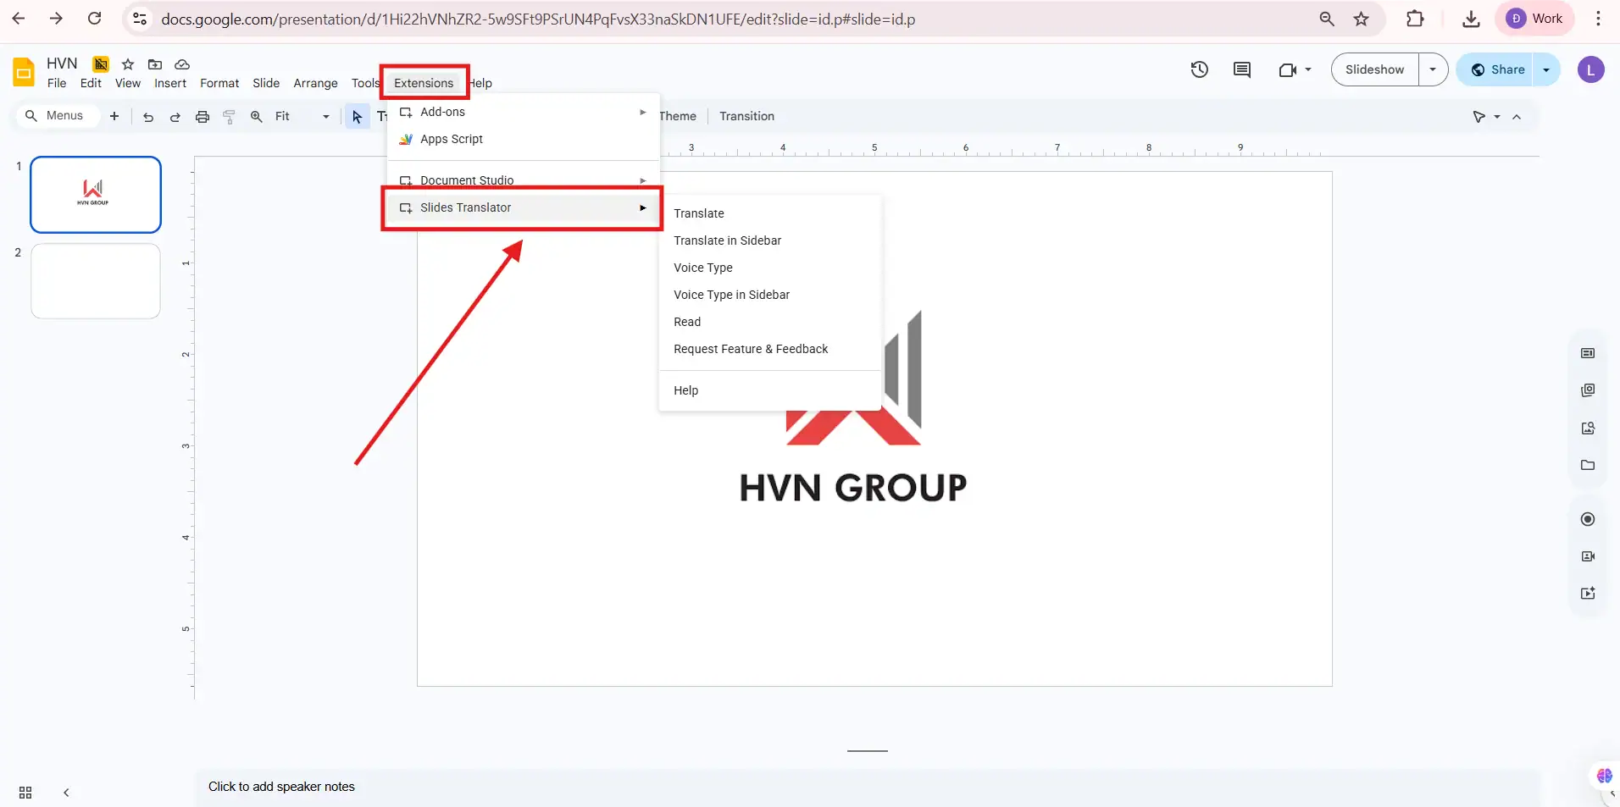Toggle the speaker notes panel collapse arrow

[x=66, y=793]
